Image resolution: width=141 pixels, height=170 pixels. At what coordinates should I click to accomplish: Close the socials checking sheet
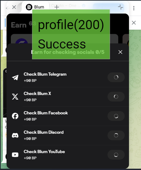pyautogui.click(x=121, y=52)
